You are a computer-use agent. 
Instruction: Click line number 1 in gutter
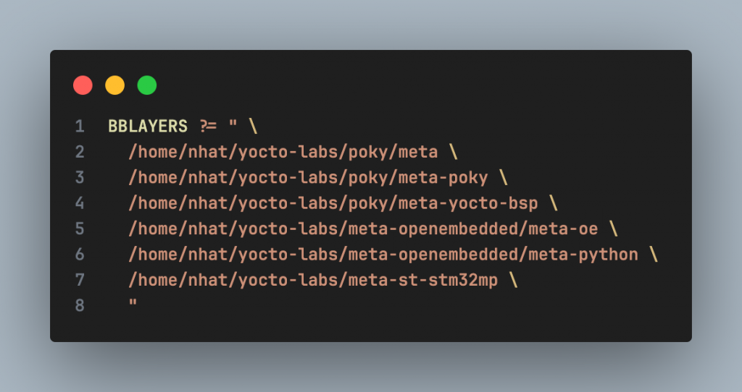[x=79, y=127]
